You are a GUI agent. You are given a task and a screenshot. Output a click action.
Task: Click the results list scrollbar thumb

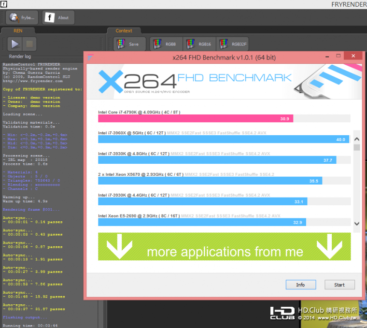point(357,147)
